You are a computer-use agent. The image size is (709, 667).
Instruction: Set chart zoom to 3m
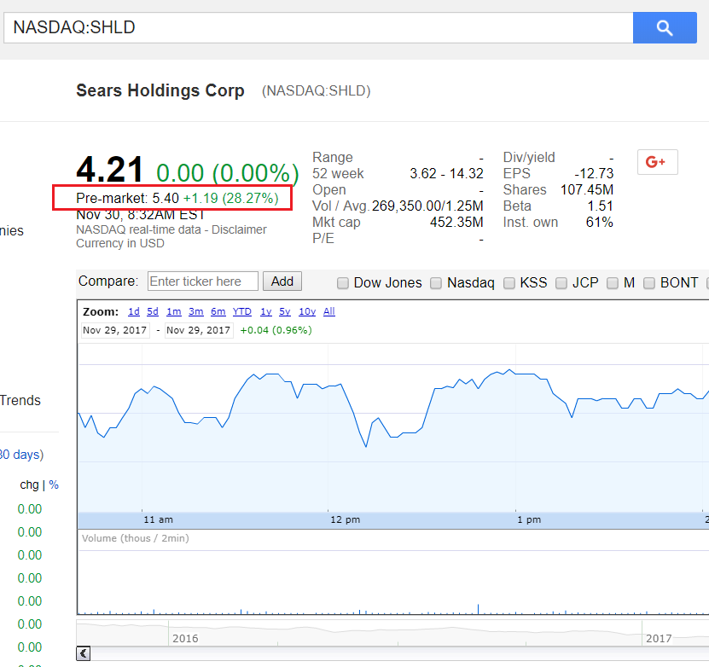point(195,311)
